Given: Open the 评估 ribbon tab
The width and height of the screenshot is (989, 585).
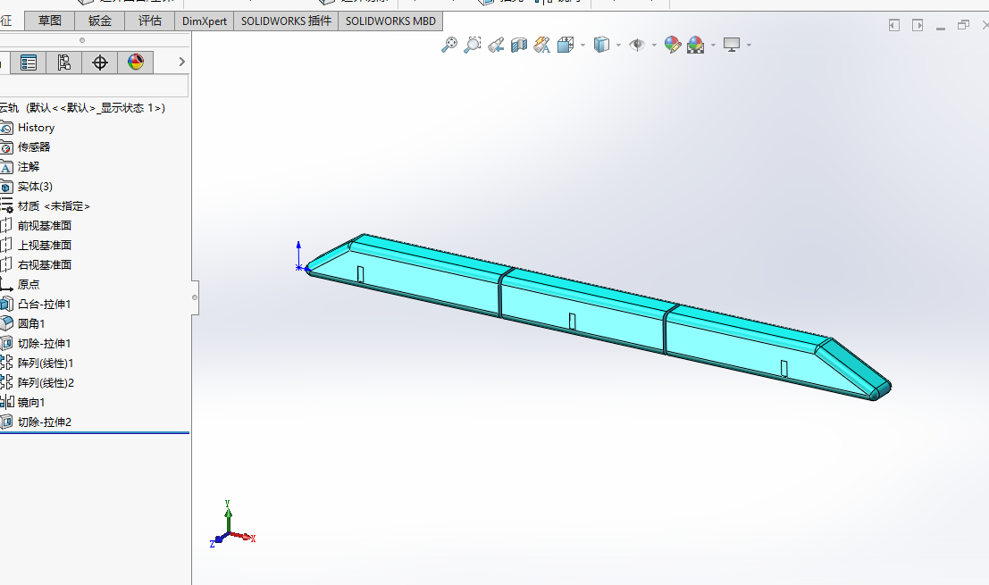Looking at the screenshot, I should pyautogui.click(x=149, y=21).
